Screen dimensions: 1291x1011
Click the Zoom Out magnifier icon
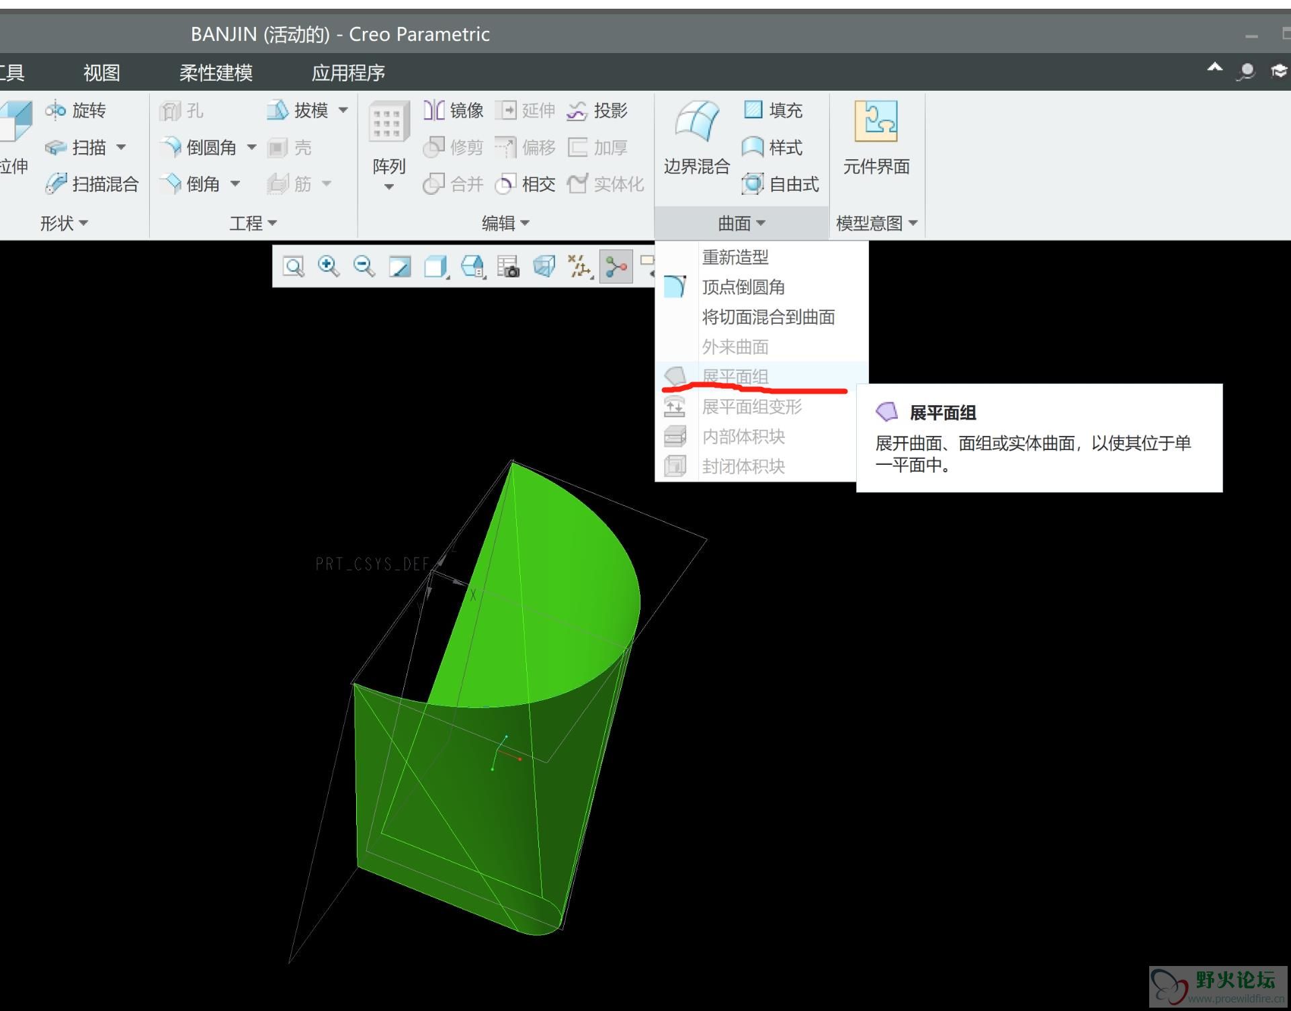point(364,267)
